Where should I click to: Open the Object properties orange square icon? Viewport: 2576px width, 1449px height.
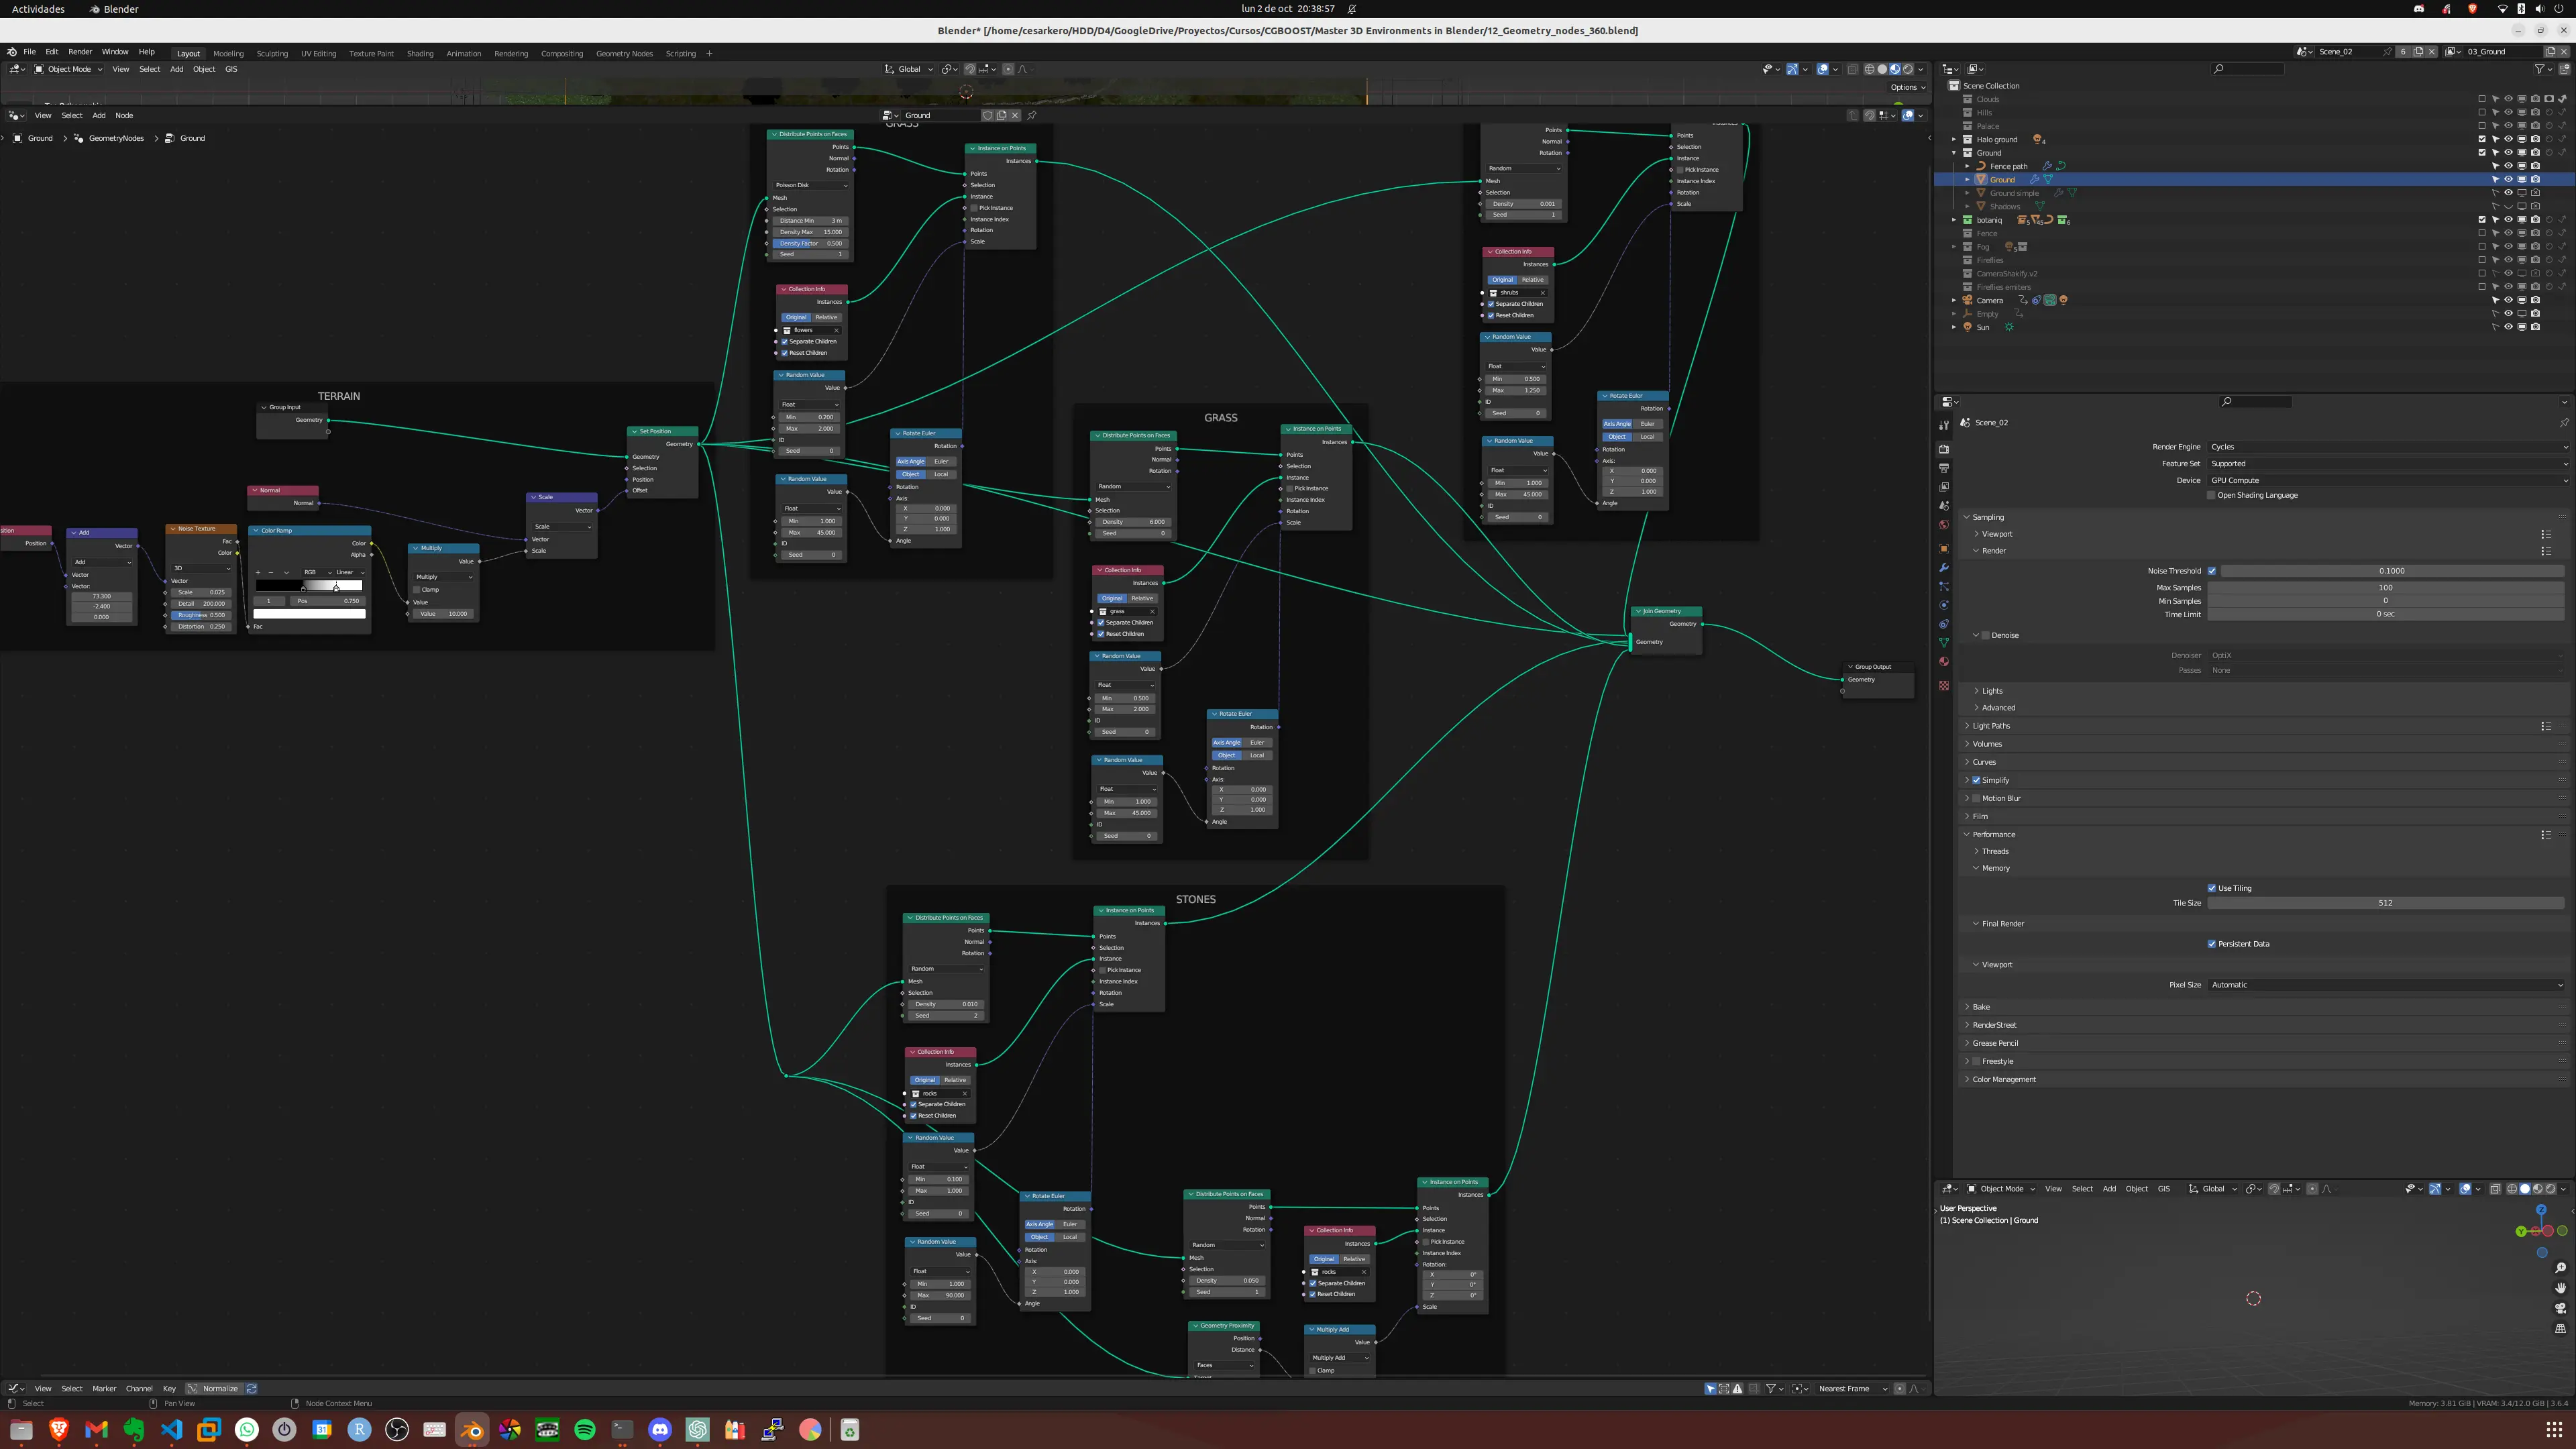(1944, 549)
